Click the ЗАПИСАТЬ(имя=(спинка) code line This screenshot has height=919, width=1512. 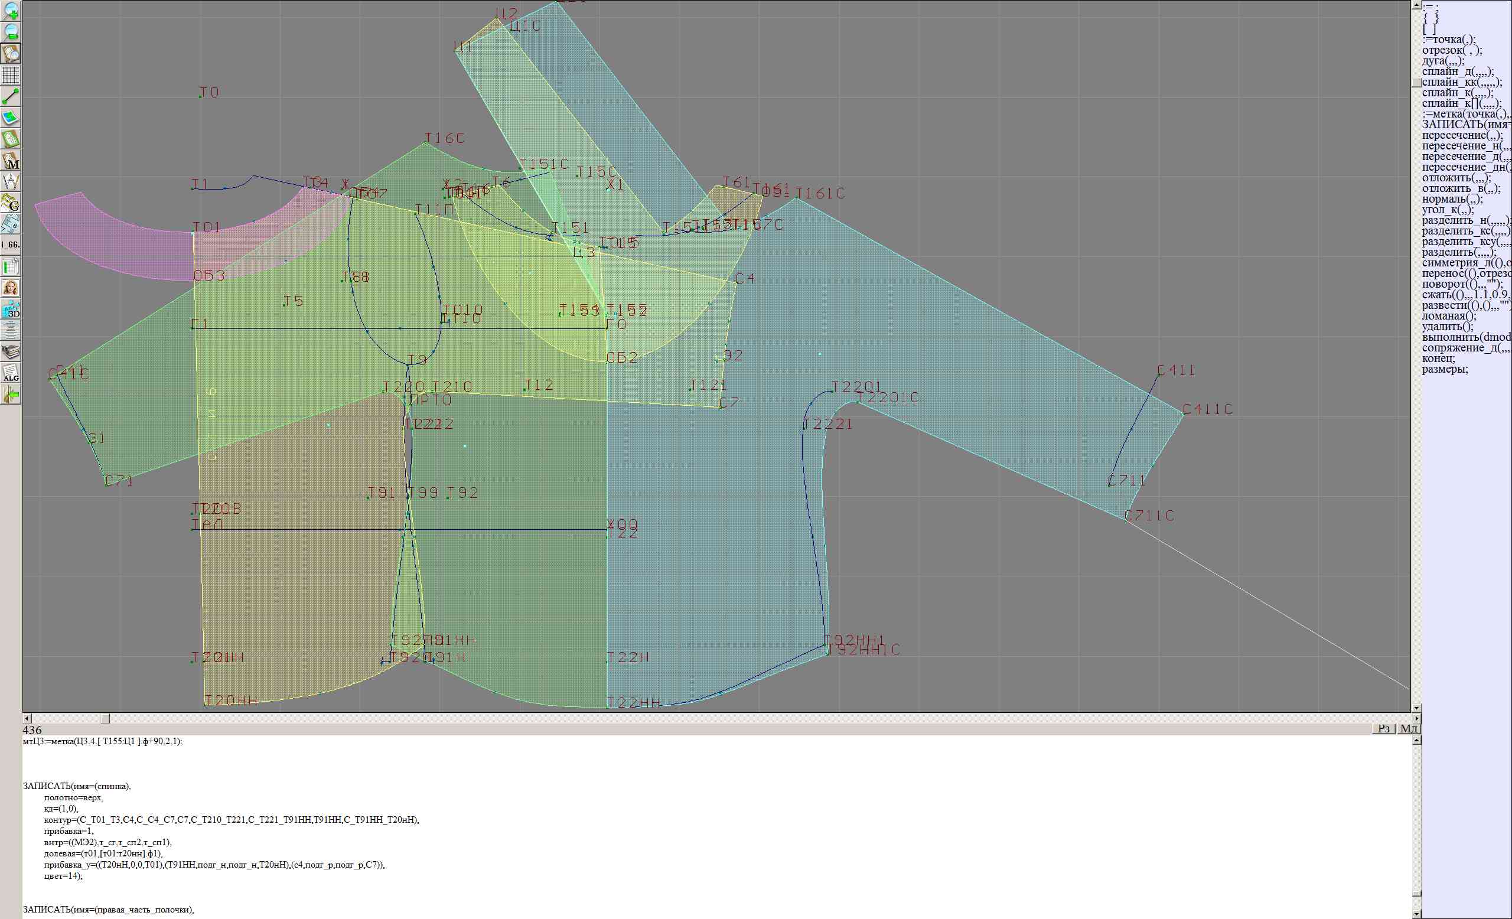pos(77,786)
